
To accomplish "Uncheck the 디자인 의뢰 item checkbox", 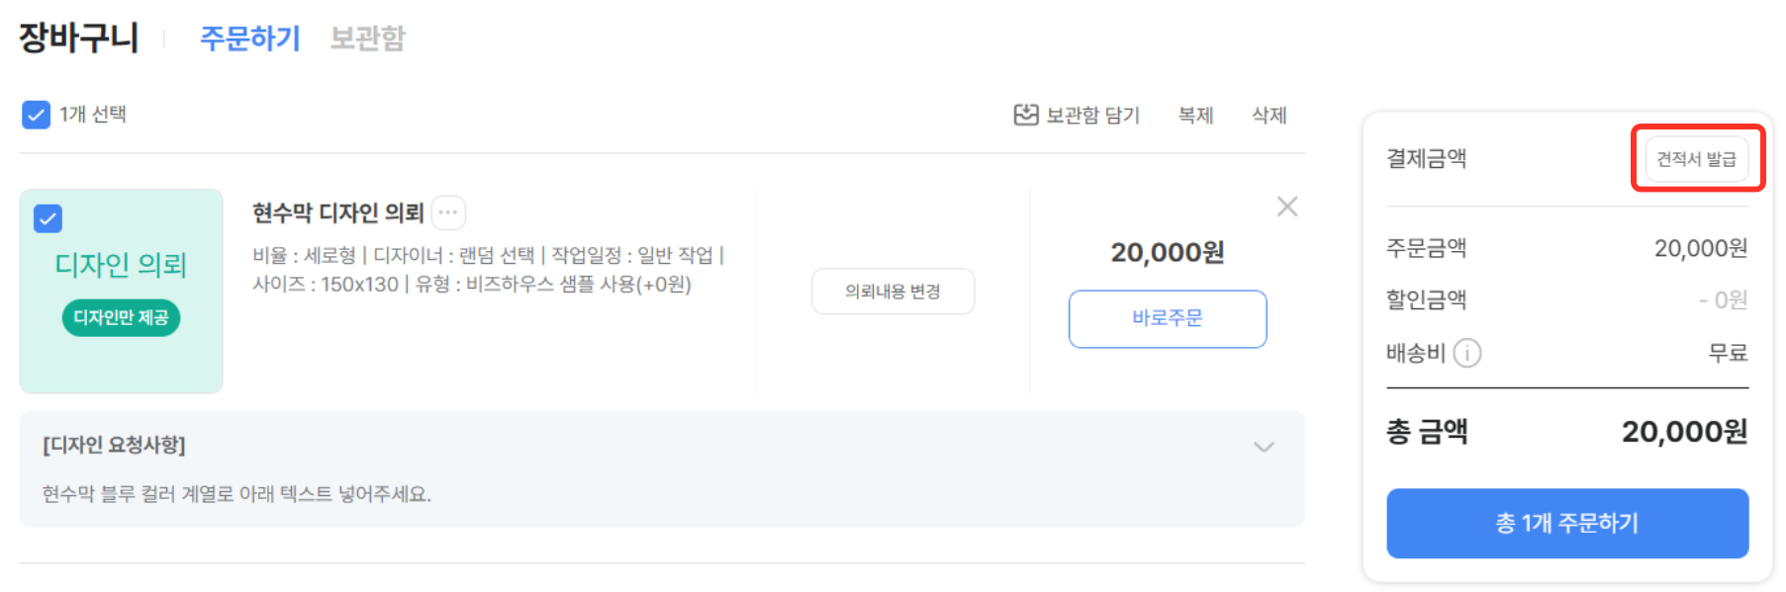I will (x=47, y=218).
